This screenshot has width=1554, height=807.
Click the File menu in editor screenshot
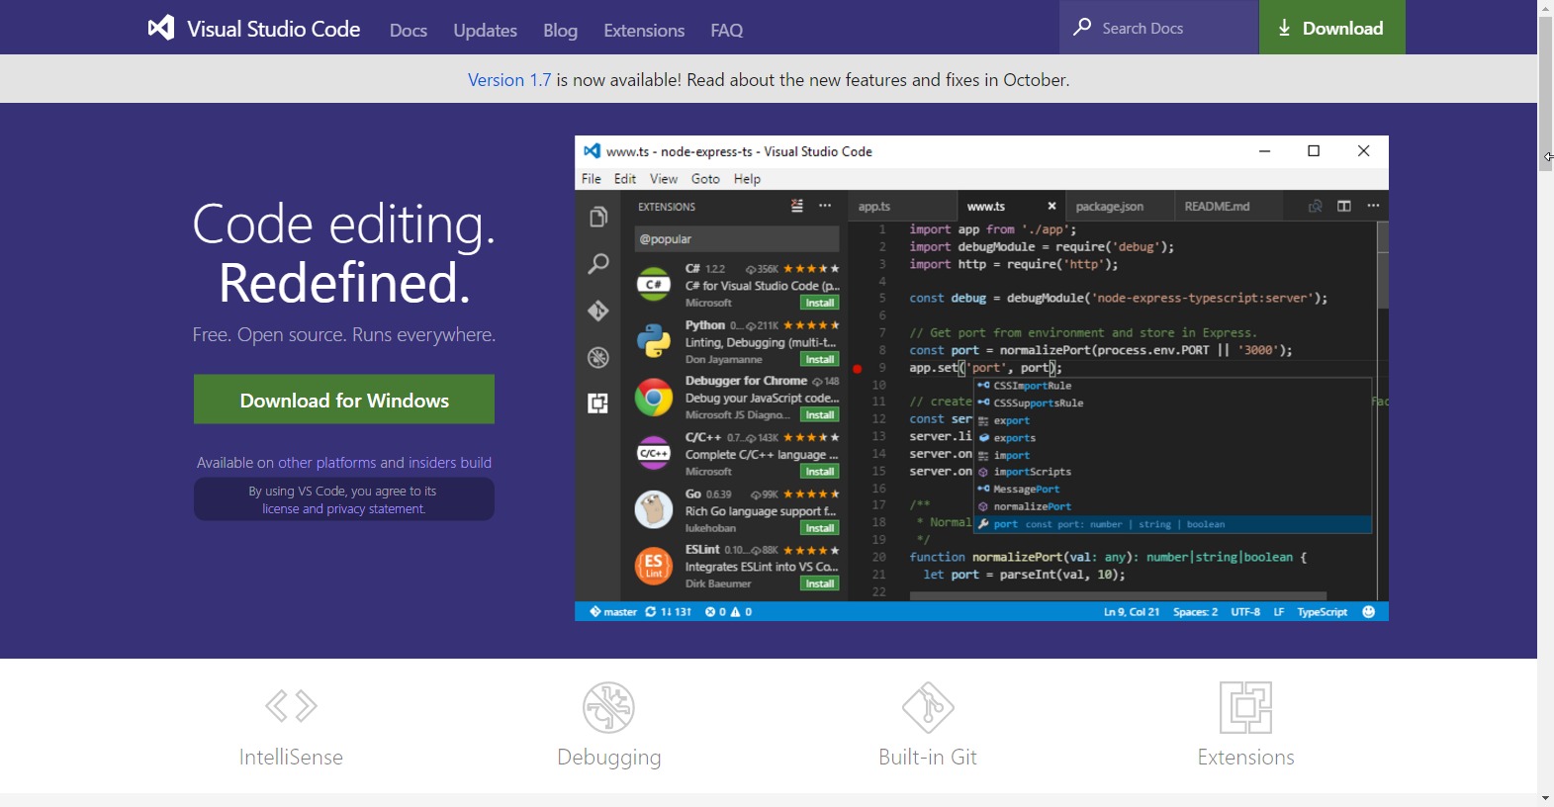click(x=592, y=179)
